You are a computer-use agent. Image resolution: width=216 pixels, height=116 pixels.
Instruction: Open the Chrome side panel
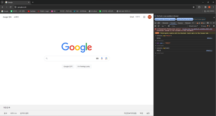click(x=205, y=7)
